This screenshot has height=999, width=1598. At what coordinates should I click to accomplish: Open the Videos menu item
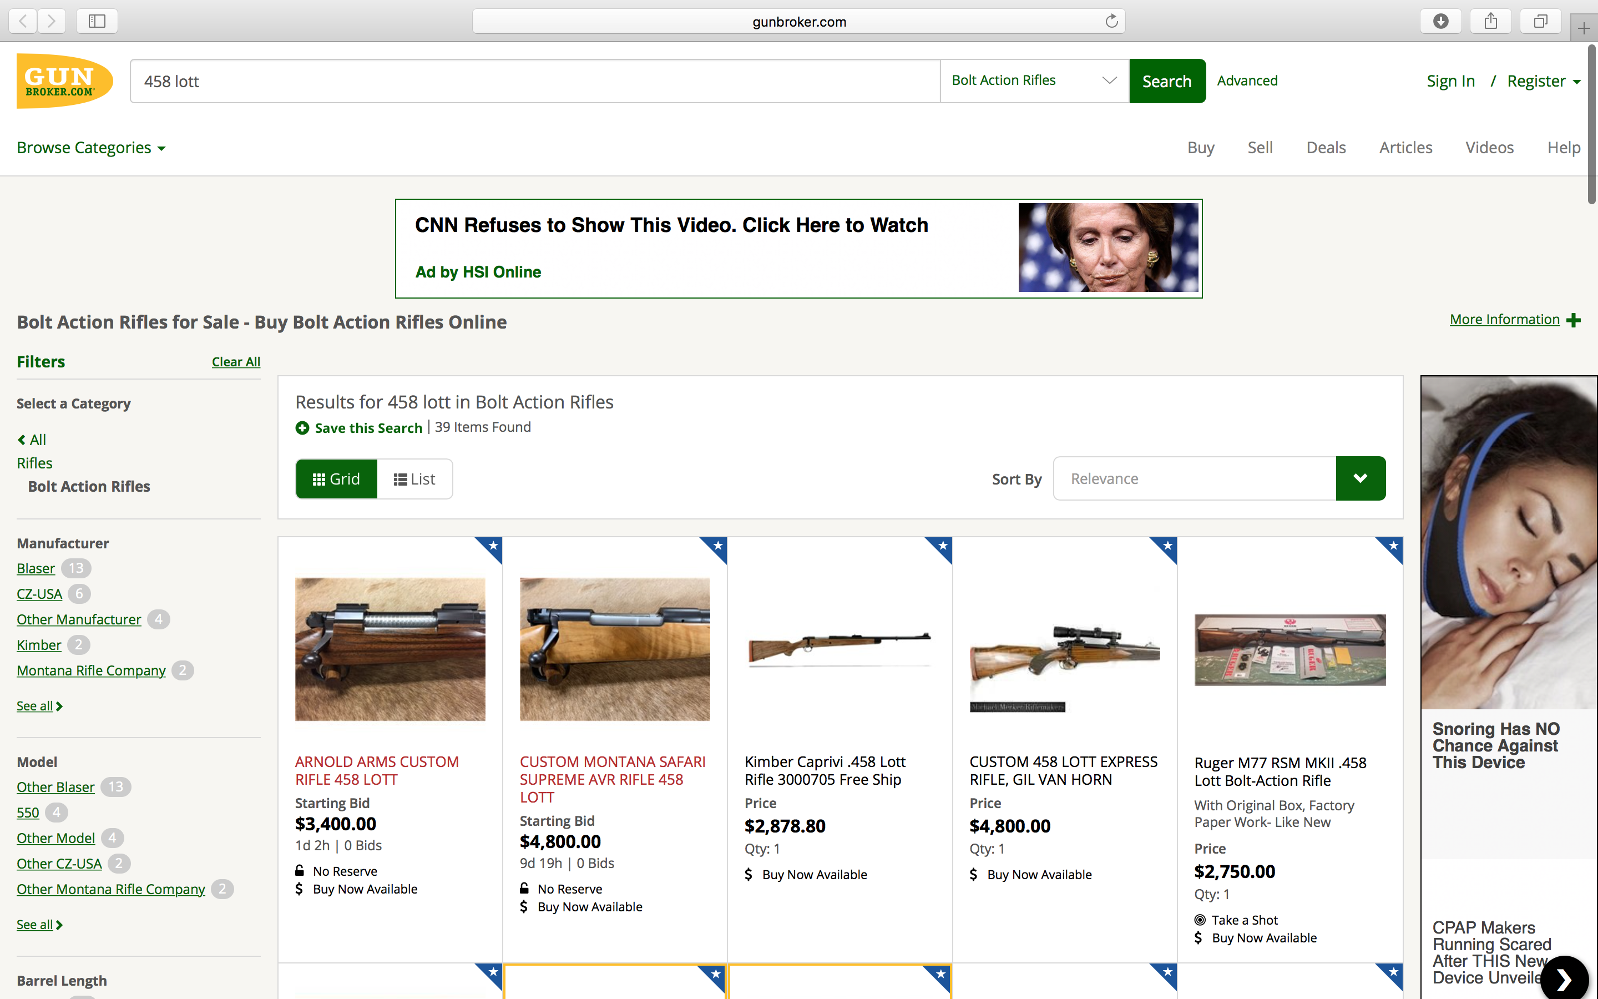coord(1490,147)
